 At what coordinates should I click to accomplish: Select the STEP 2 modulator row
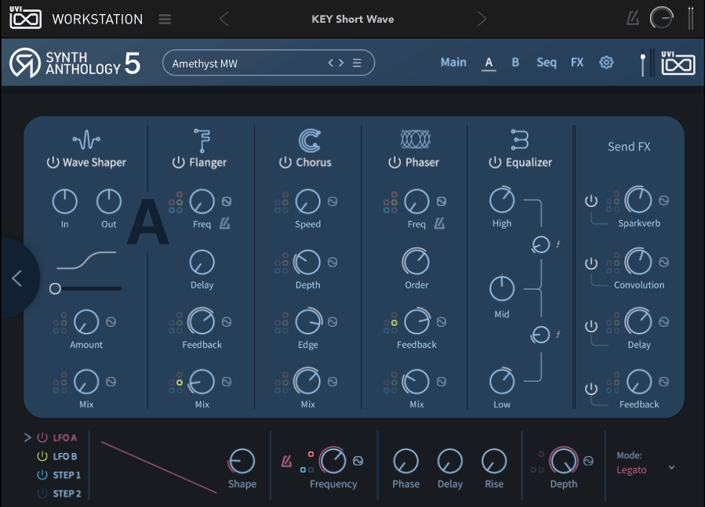(x=59, y=494)
